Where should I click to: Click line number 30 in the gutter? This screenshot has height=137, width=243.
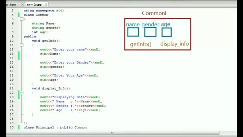point(11,127)
